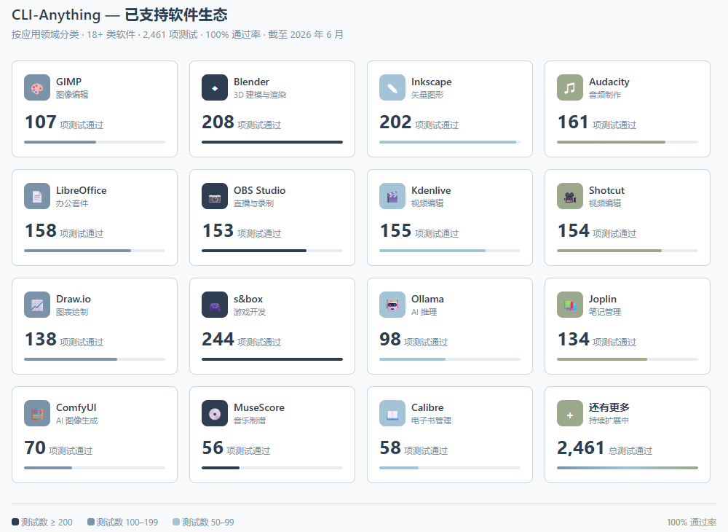Click the plus icon for 还有更多

tap(570, 413)
